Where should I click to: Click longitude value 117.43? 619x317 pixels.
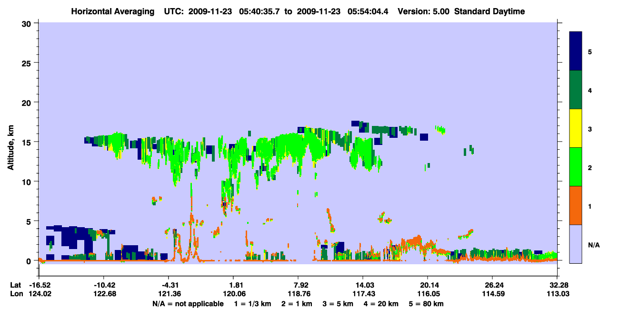[x=363, y=294]
